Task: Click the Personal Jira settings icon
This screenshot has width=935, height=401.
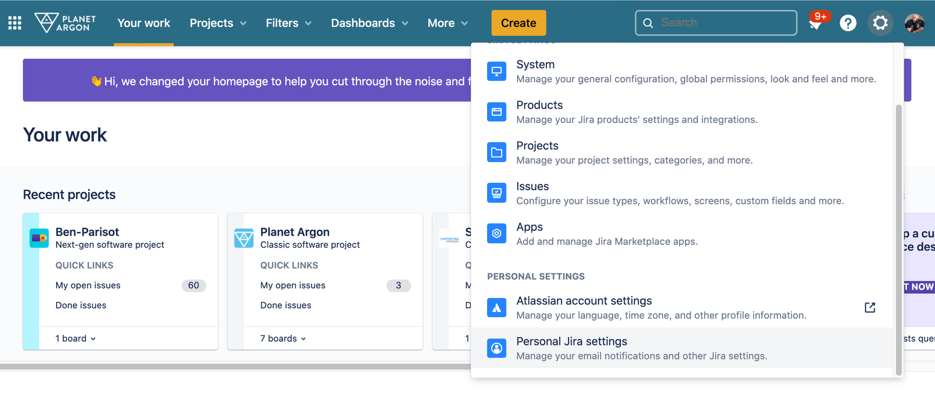Action: tap(496, 348)
